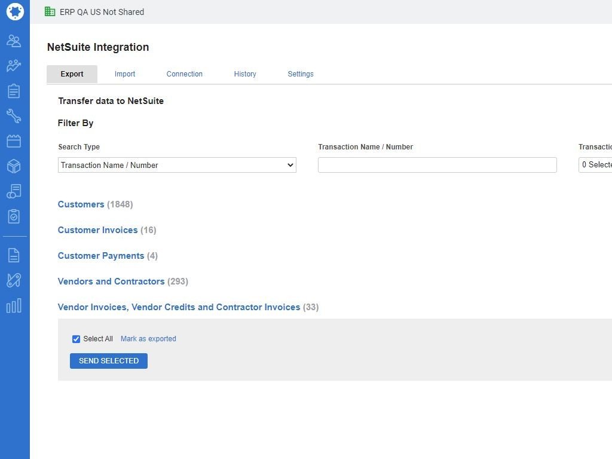The height and width of the screenshot is (459, 612).
Task: Expand the Customers (1848) section
Action: (x=95, y=204)
